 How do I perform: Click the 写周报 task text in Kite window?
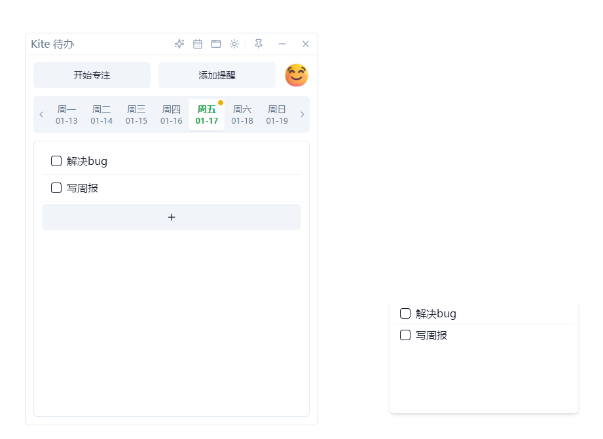pos(82,188)
